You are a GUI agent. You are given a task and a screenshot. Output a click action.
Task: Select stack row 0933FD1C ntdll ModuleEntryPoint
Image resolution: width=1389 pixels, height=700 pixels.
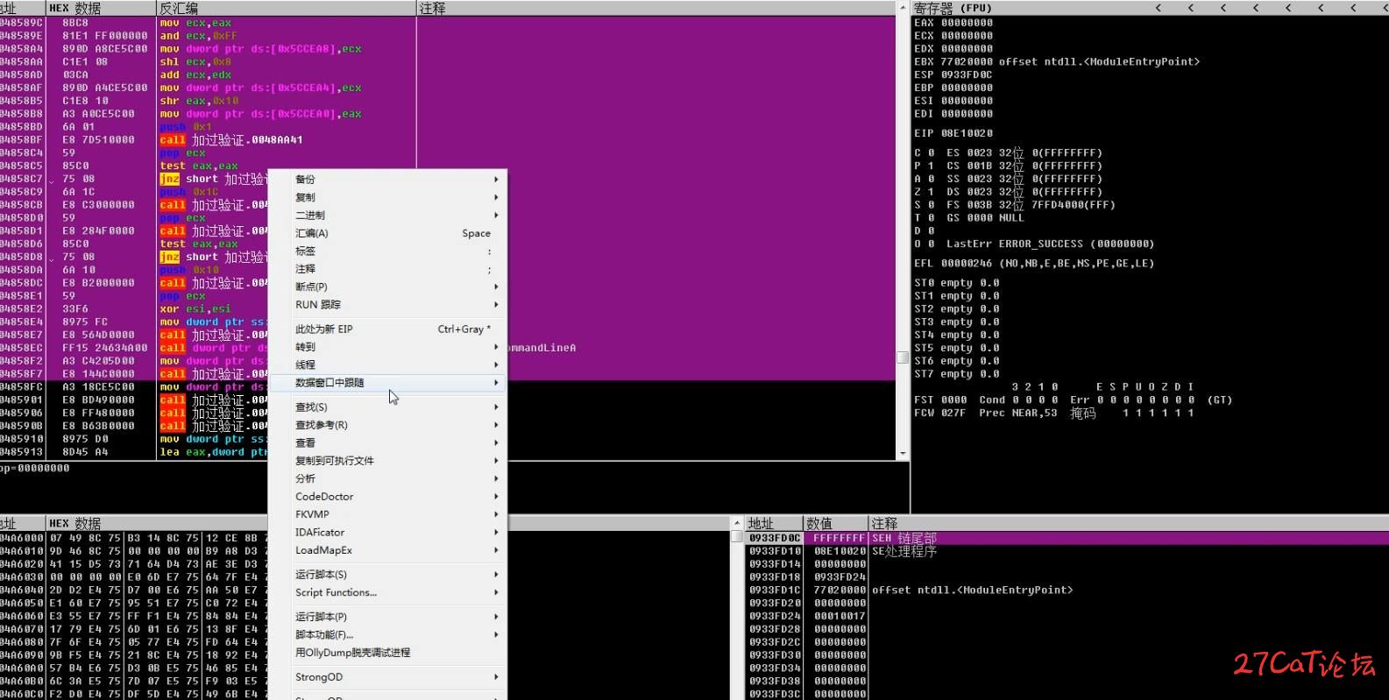coord(1067,590)
